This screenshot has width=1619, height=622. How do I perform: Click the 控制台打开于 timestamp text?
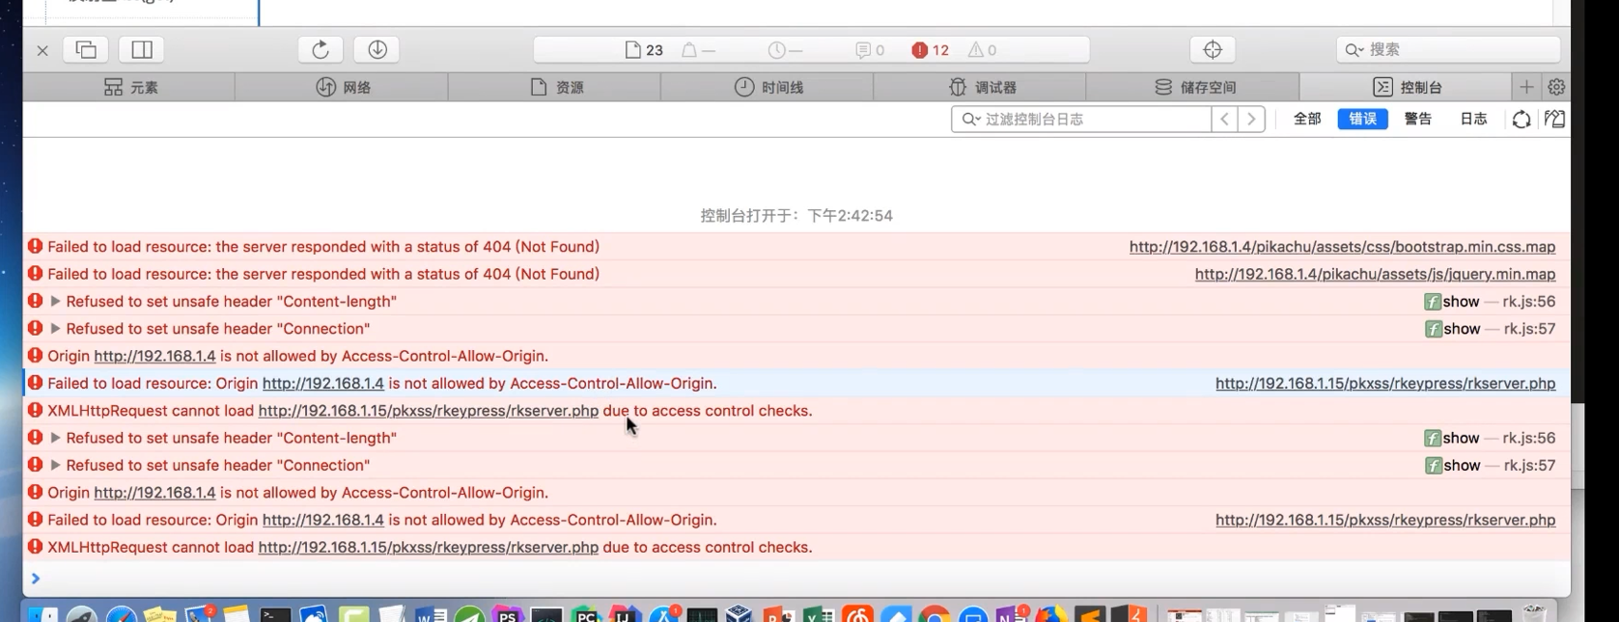point(796,216)
